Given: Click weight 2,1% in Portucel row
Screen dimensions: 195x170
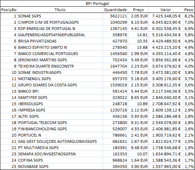Looking at the screenshot, I should click(189, 135).
